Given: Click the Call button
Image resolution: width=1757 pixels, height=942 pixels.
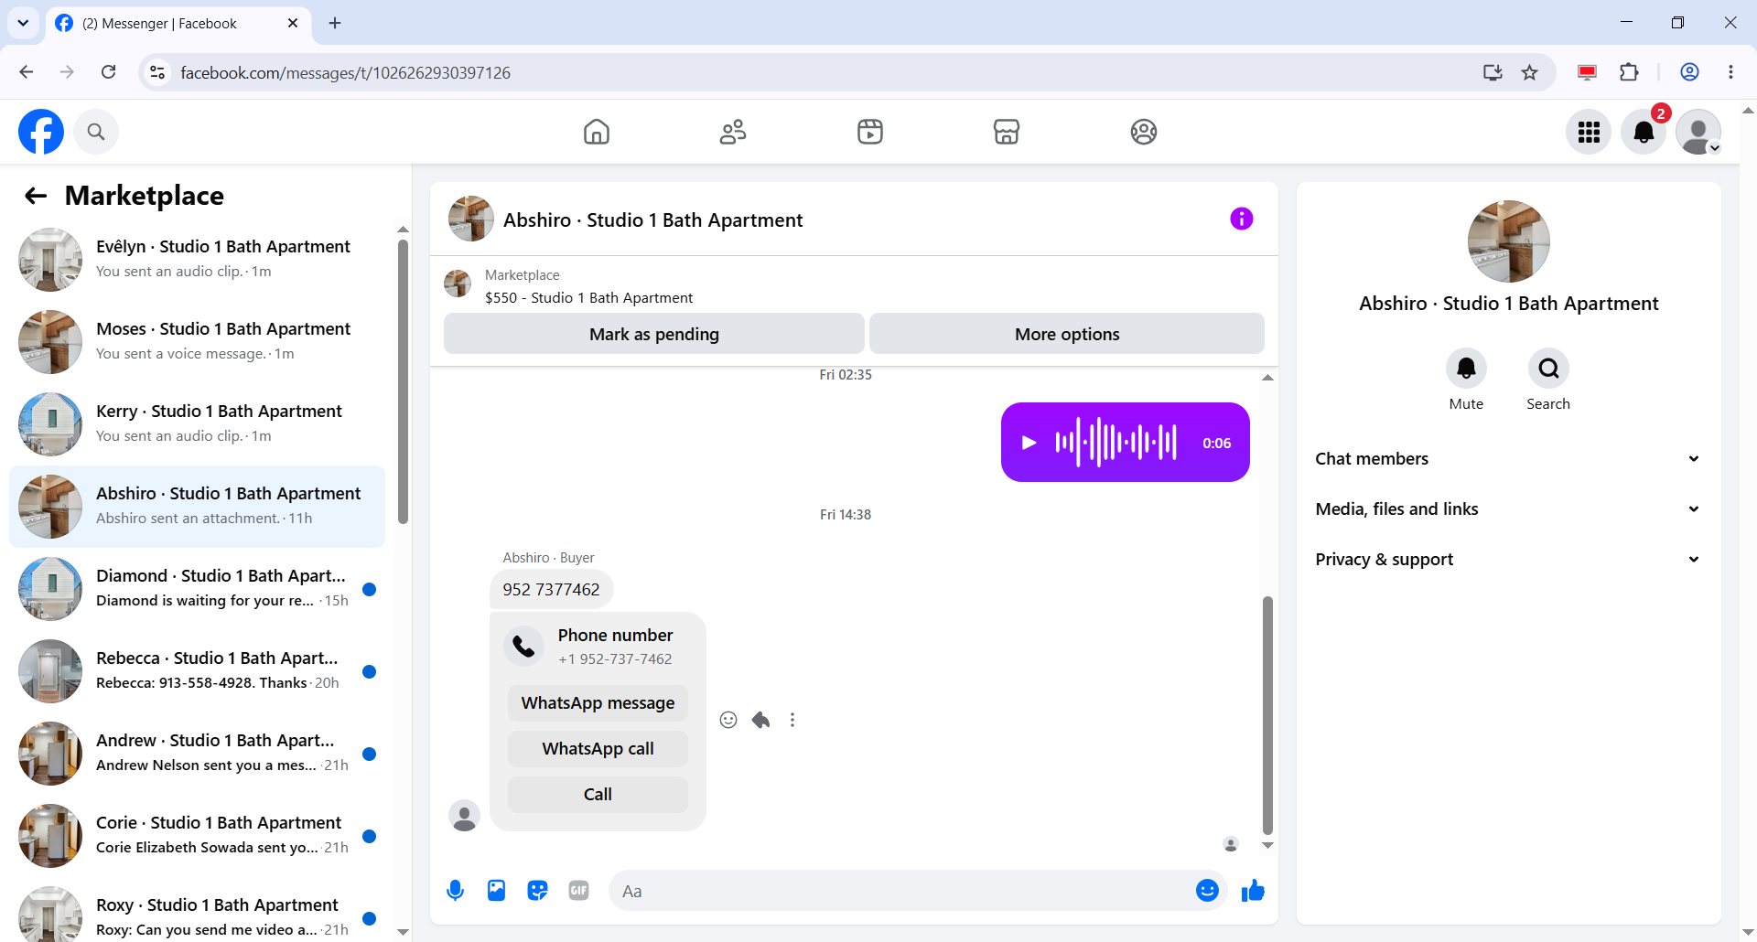Looking at the screenshot, I should pos(598,795).
